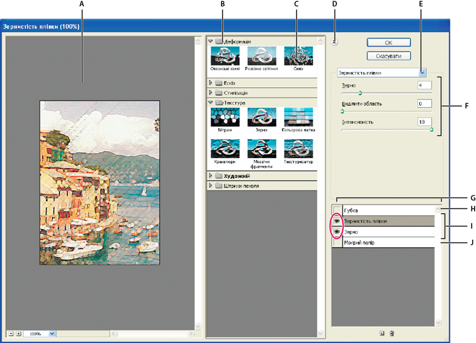
Task: Click the delete effect layer trash icon
Action: pos(392,333)
